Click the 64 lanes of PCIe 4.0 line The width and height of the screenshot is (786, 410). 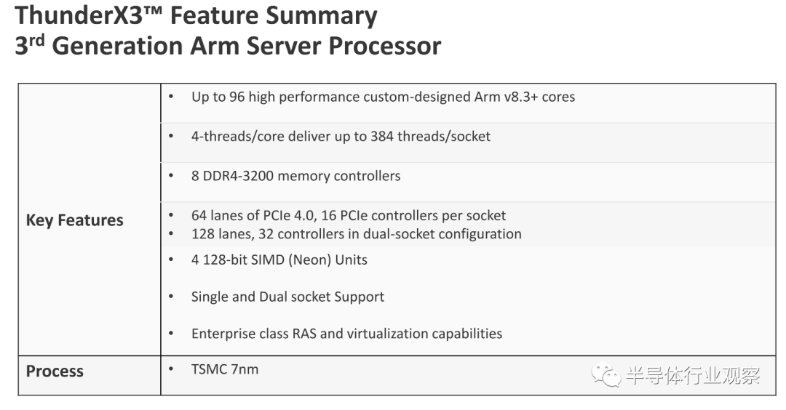pyautogui.click(x=349, y=215)
